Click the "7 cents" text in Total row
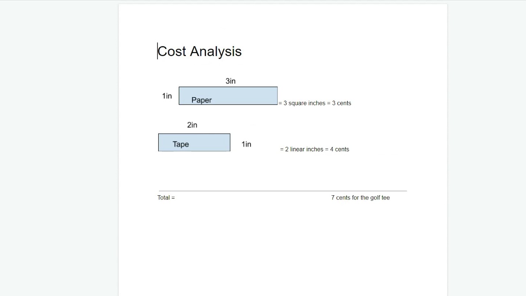526x296 pixels. tap(341, 198)
